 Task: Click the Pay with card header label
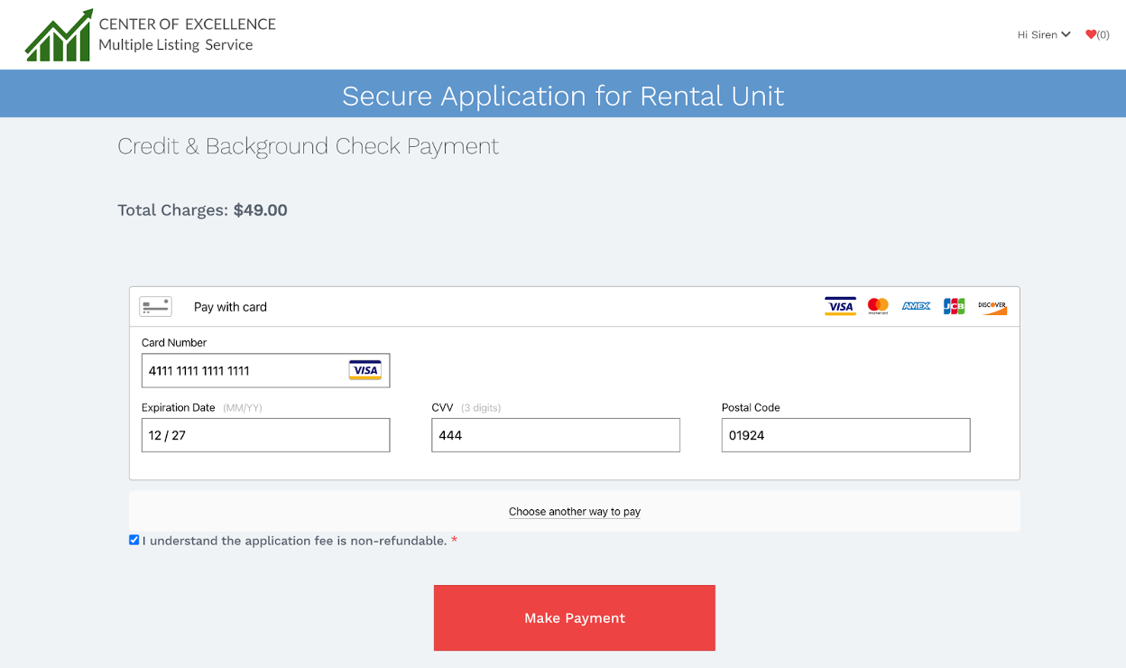coord(230,307)
